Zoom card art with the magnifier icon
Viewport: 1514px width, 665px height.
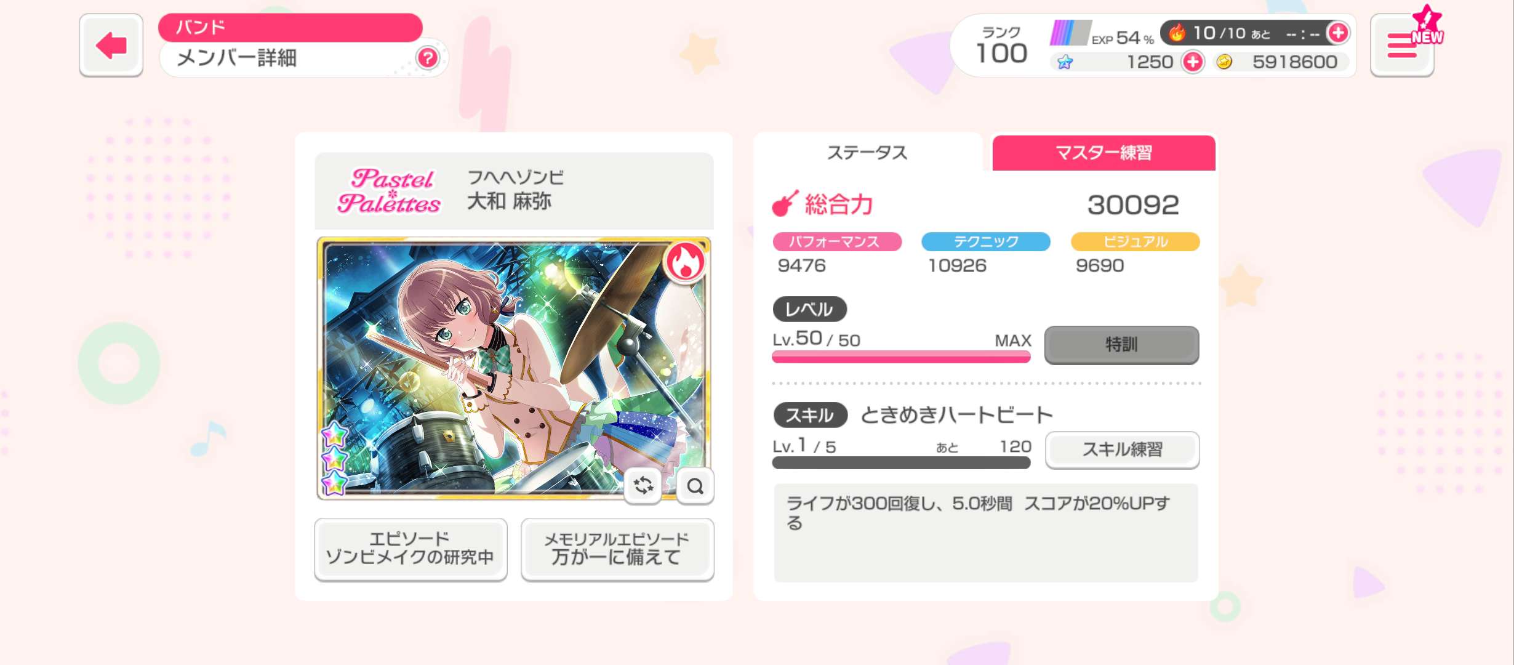(x=695, y=486)
